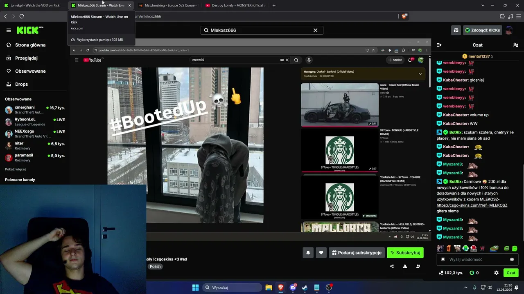
Task: Open followed channel xmerghani
Action: (x=34, y=110)
